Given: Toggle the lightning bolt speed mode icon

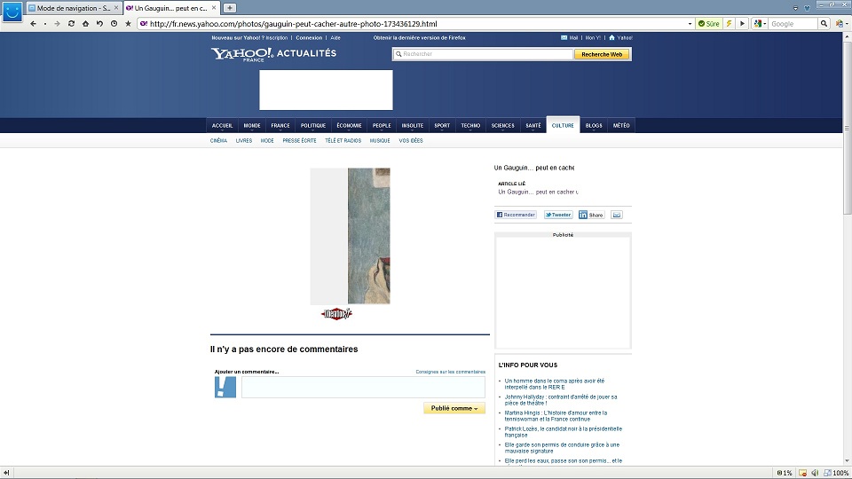Looking at the screenshot, I should pyautogui.click(x=729, y=23).
